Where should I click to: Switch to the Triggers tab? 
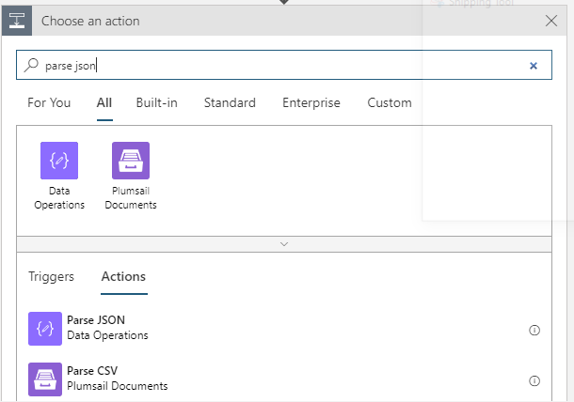pos(51,277)
